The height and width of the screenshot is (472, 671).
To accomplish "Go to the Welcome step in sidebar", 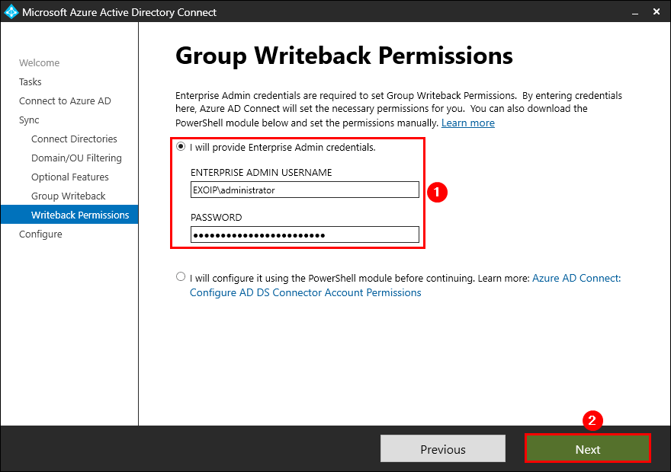I will point(39,62).
